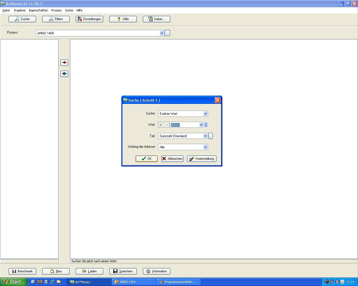358x286 pixels.
Task: Click the Suche toolbar button
Action: (x=22, y=19)
